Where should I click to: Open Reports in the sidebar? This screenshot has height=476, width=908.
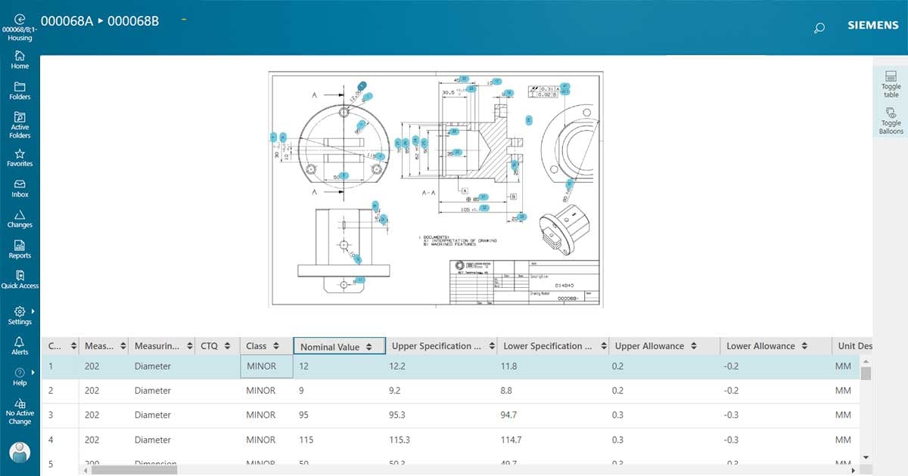click(x=20, y=249)
